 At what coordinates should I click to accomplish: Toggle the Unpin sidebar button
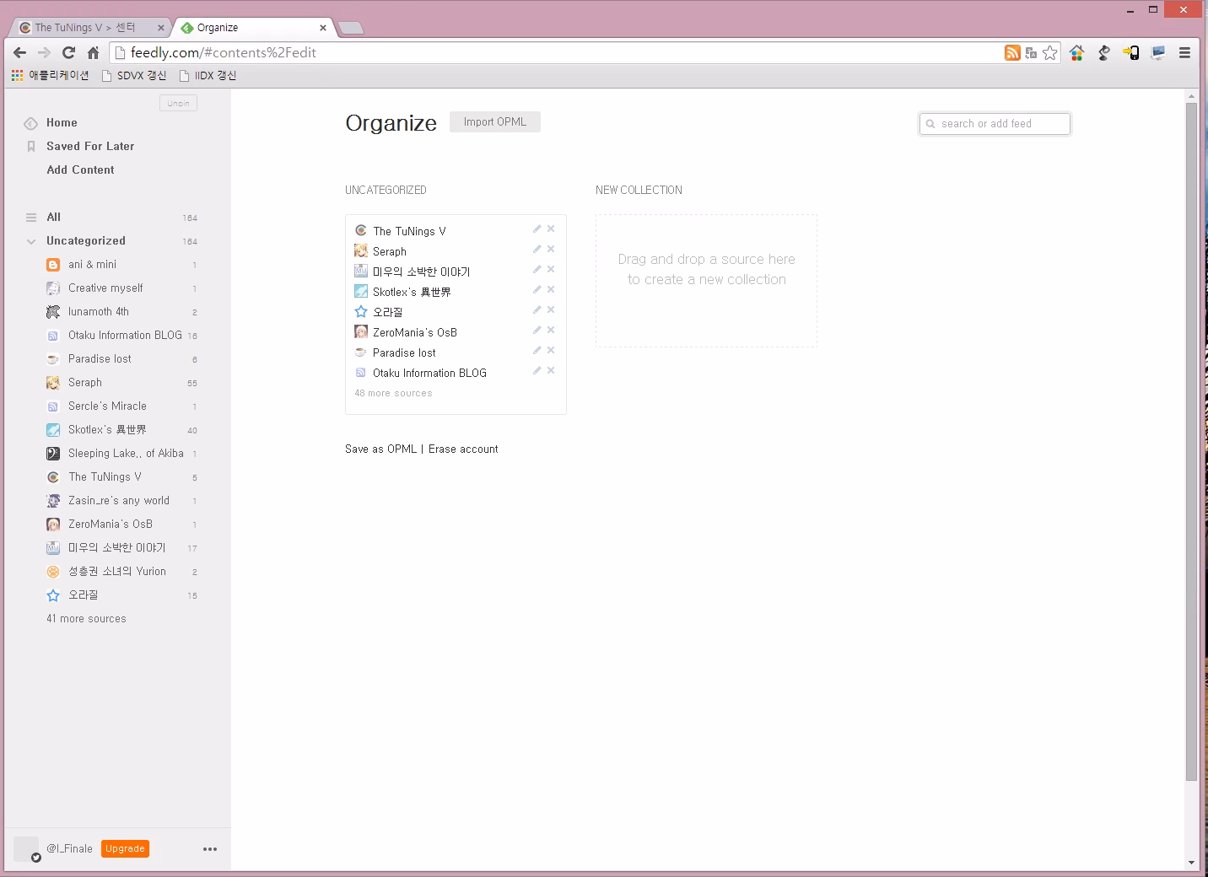tap(178, 103)
